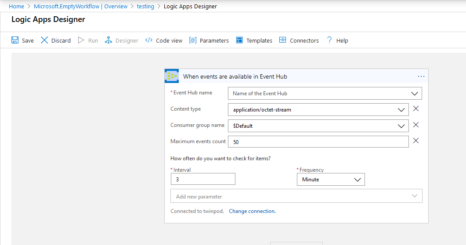Image resolution: width=466 pixels, height=245 pixels.
Task: Click the Help question mark icon
Action: [329, 40]
